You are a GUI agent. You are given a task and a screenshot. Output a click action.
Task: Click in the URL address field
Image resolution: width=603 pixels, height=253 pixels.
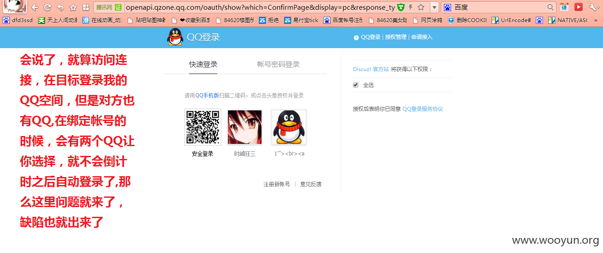[260, 8]
